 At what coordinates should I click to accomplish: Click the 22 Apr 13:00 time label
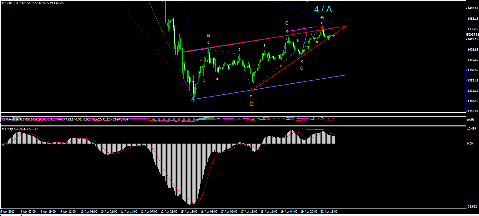coord(329,212)
